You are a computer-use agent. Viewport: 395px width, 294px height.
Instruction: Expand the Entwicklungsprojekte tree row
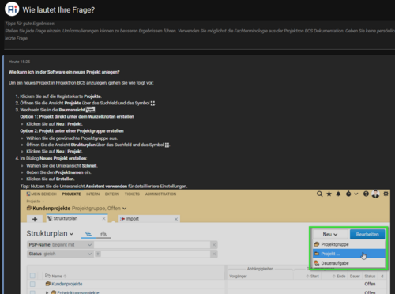tap(47, 292)
